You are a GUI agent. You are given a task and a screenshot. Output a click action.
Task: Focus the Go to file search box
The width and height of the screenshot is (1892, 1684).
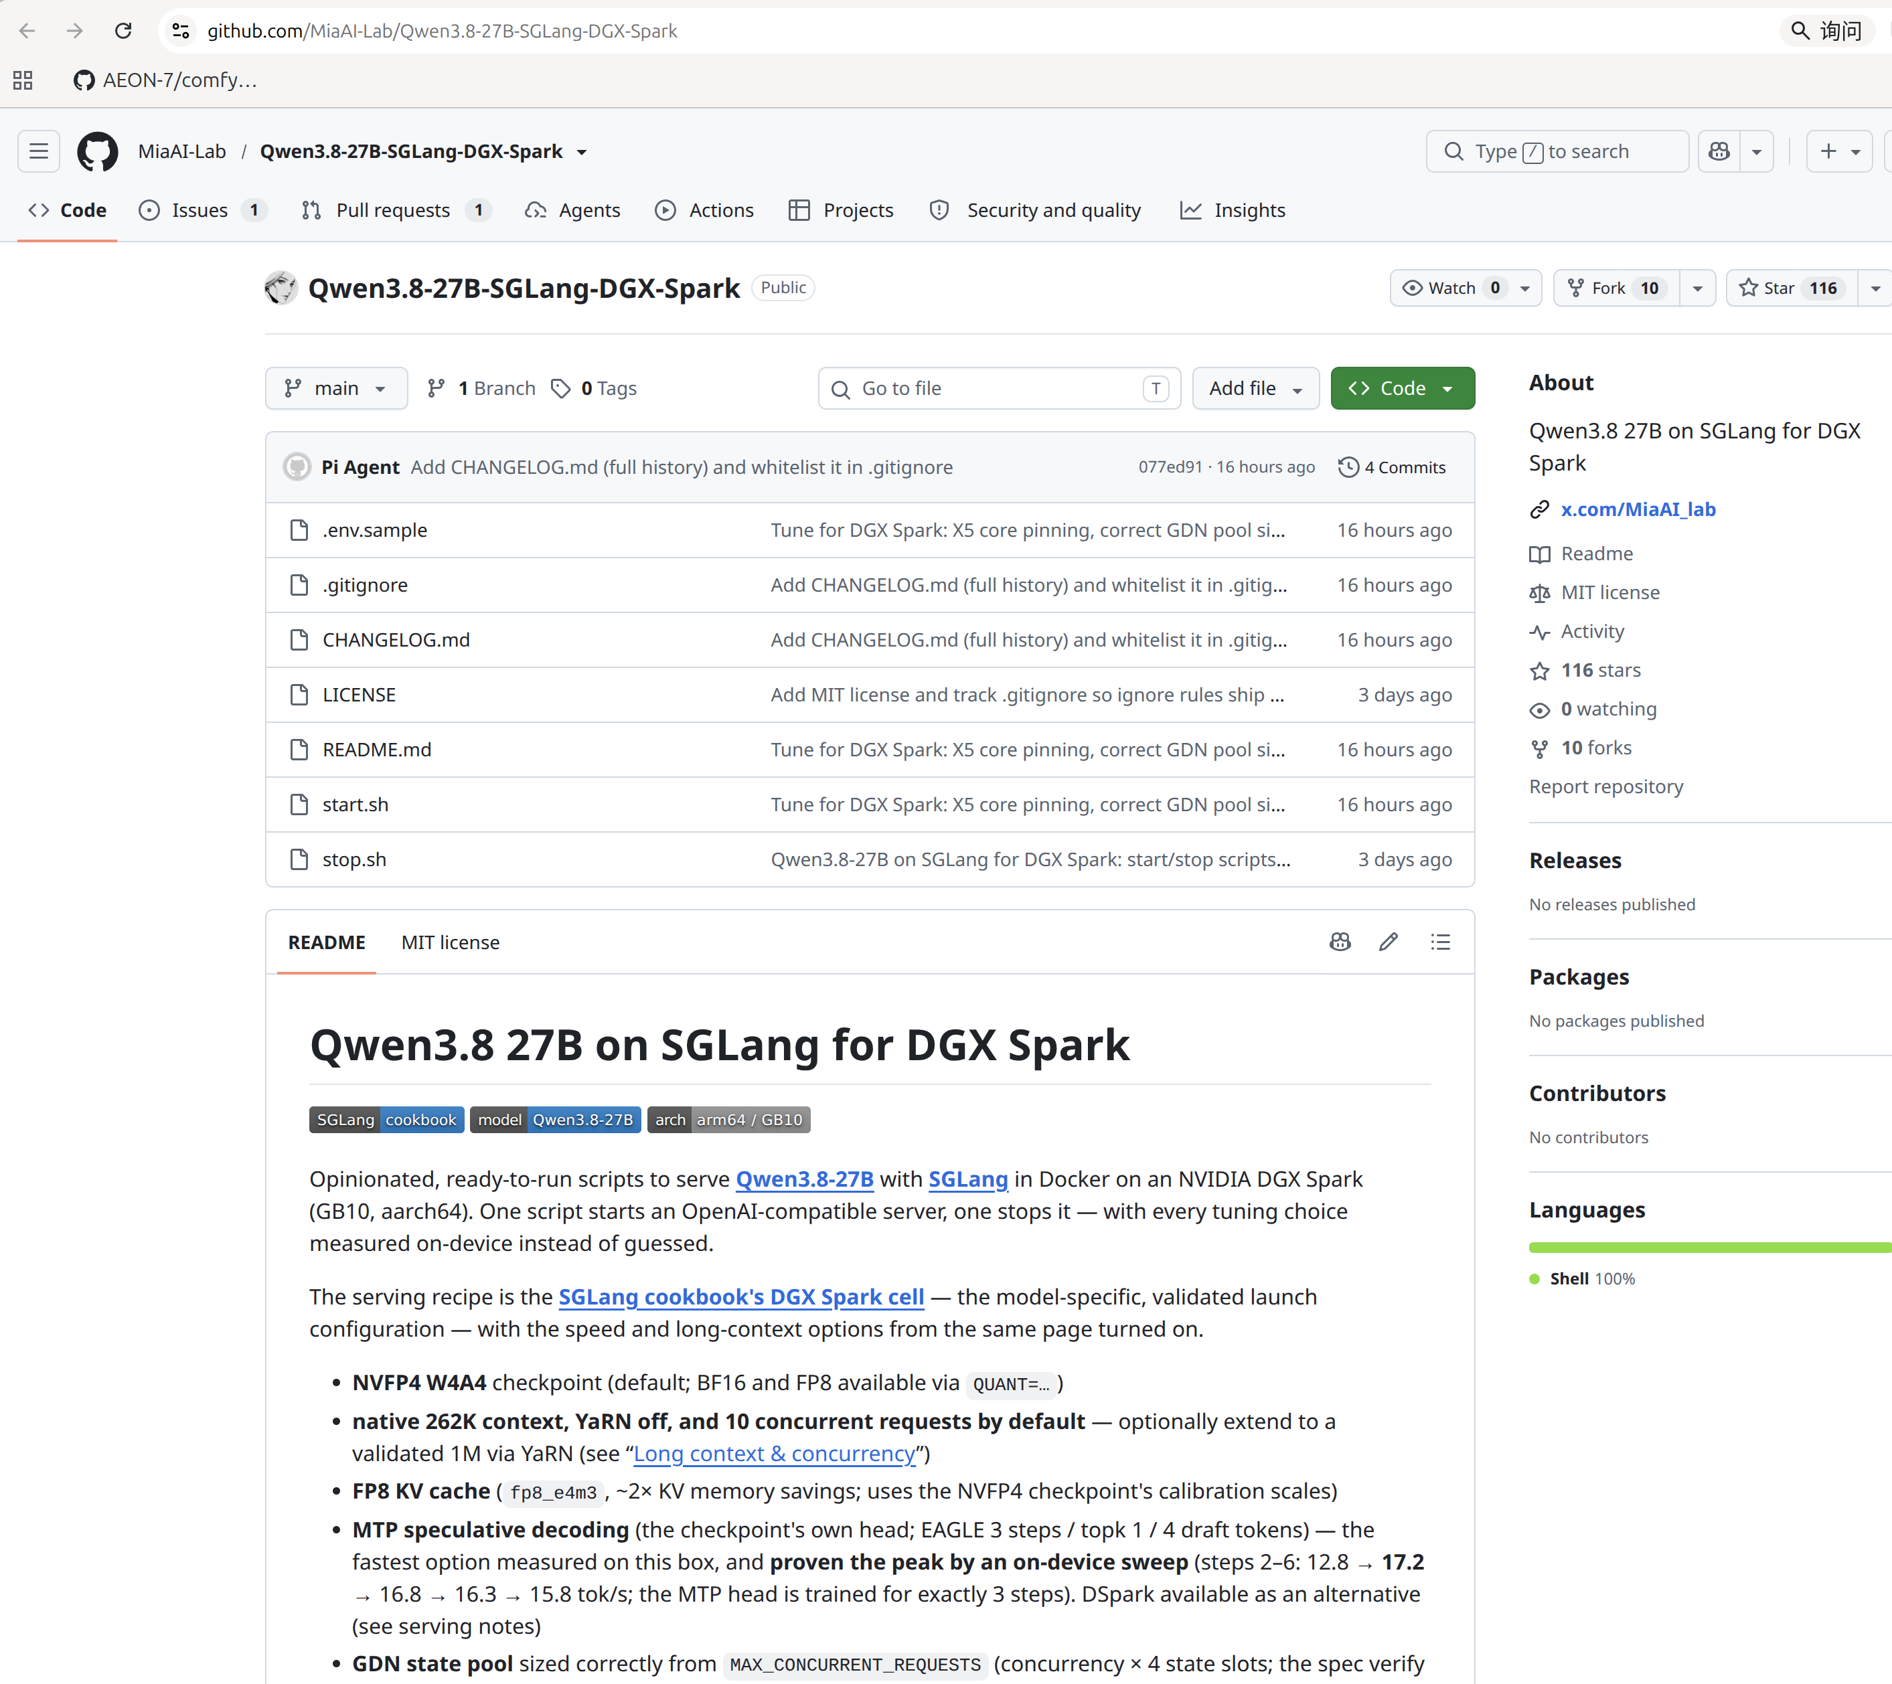coord(1000,389)
